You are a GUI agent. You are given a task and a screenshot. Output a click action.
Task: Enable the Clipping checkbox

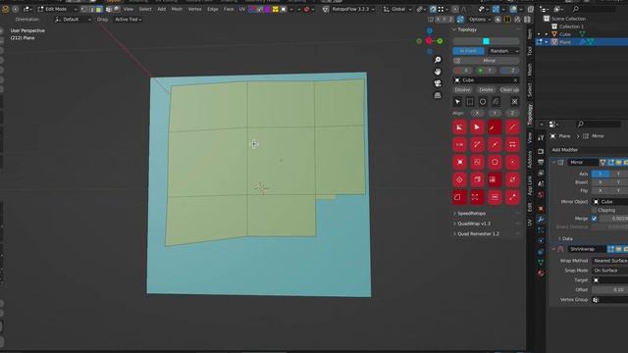[594, 210]
